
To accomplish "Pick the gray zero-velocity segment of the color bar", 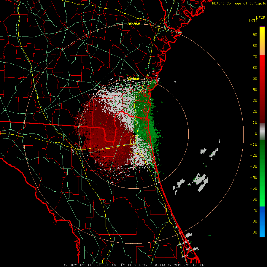I will [x=262, y=131].
